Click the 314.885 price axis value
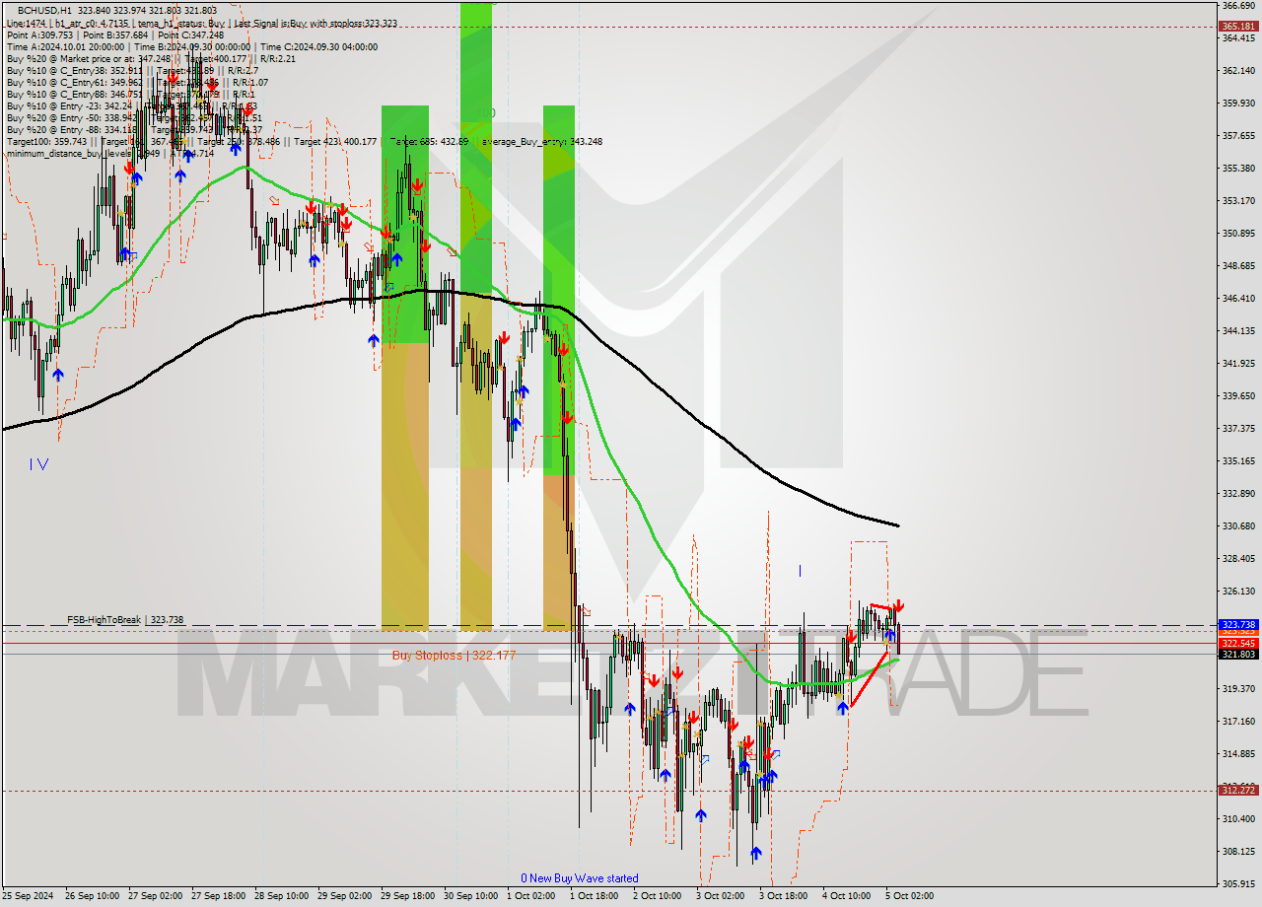 (x=1237, y=754)
